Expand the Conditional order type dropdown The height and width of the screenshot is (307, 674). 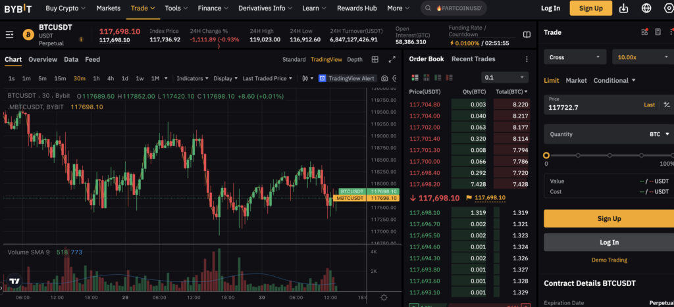[615, 80]
